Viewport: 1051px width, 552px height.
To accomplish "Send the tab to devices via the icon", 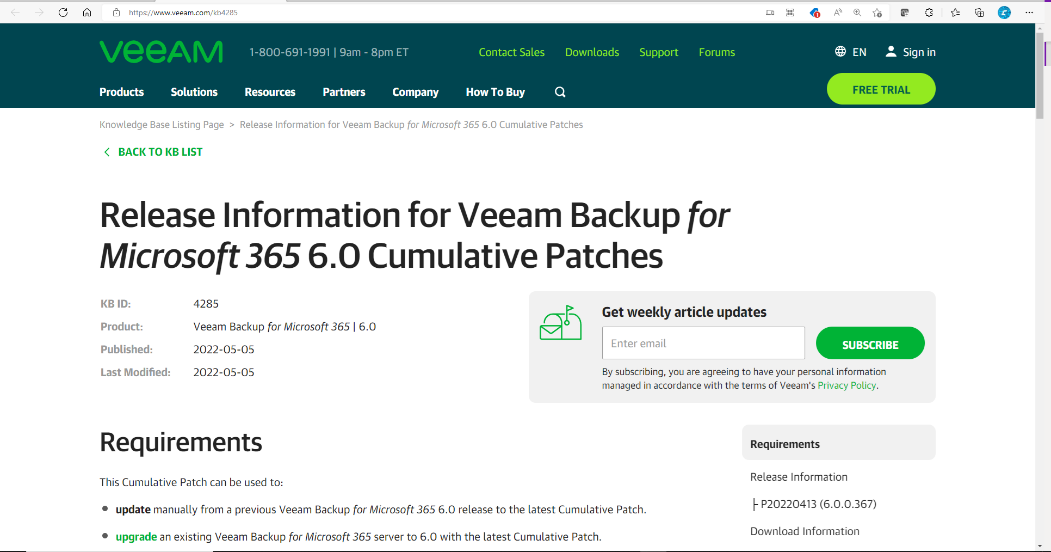I will point(770,12).
